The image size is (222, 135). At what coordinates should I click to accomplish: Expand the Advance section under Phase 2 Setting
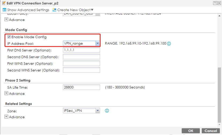(6, 94)
